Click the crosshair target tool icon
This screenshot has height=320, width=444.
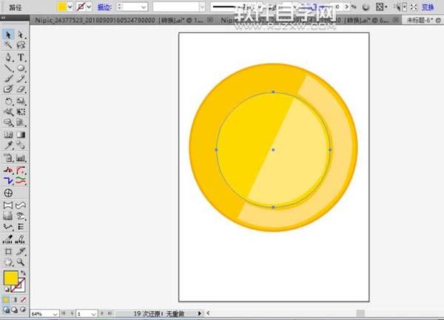point(8,193)
